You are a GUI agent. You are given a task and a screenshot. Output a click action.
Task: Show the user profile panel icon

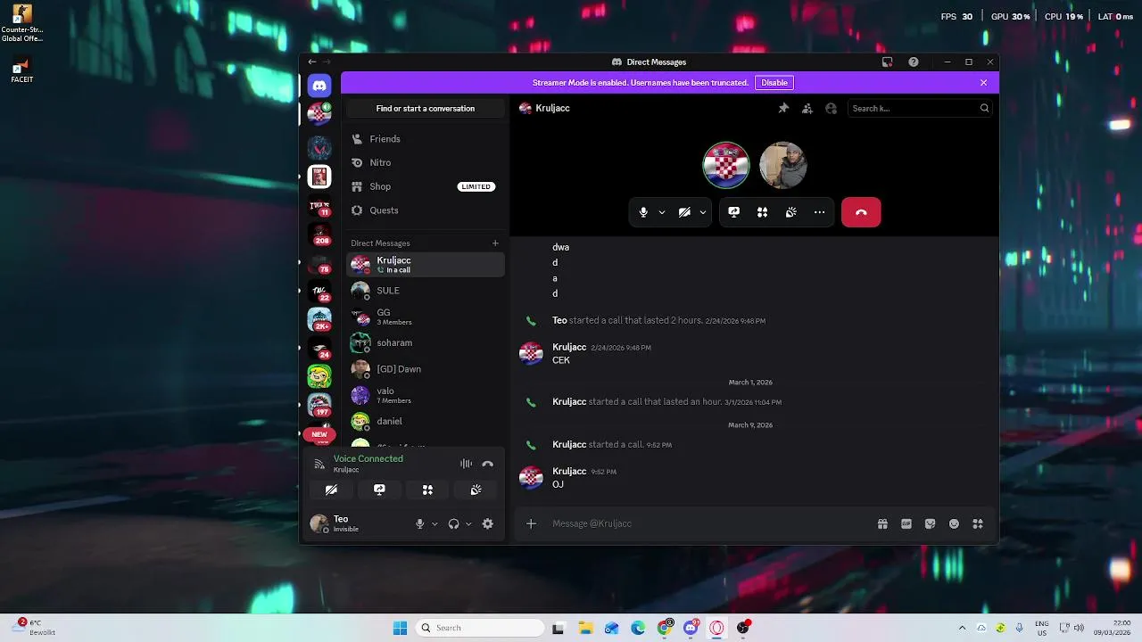pos(832,108)
